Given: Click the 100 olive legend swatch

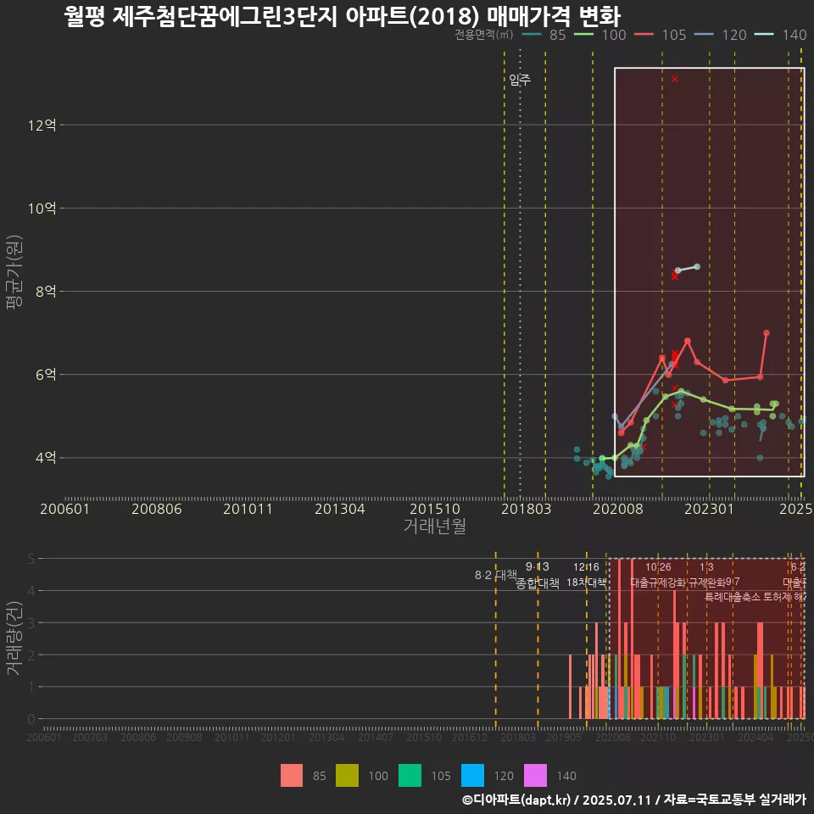Looking at the screenshot, I should click(347, 775).
